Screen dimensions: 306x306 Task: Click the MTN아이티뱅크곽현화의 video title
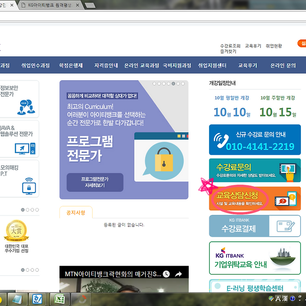(113, 274)
